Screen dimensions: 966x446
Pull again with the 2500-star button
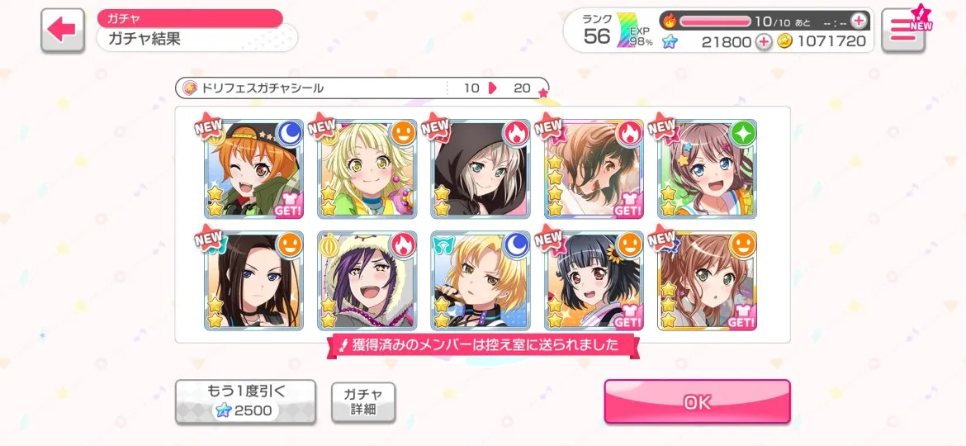(246, 401)
